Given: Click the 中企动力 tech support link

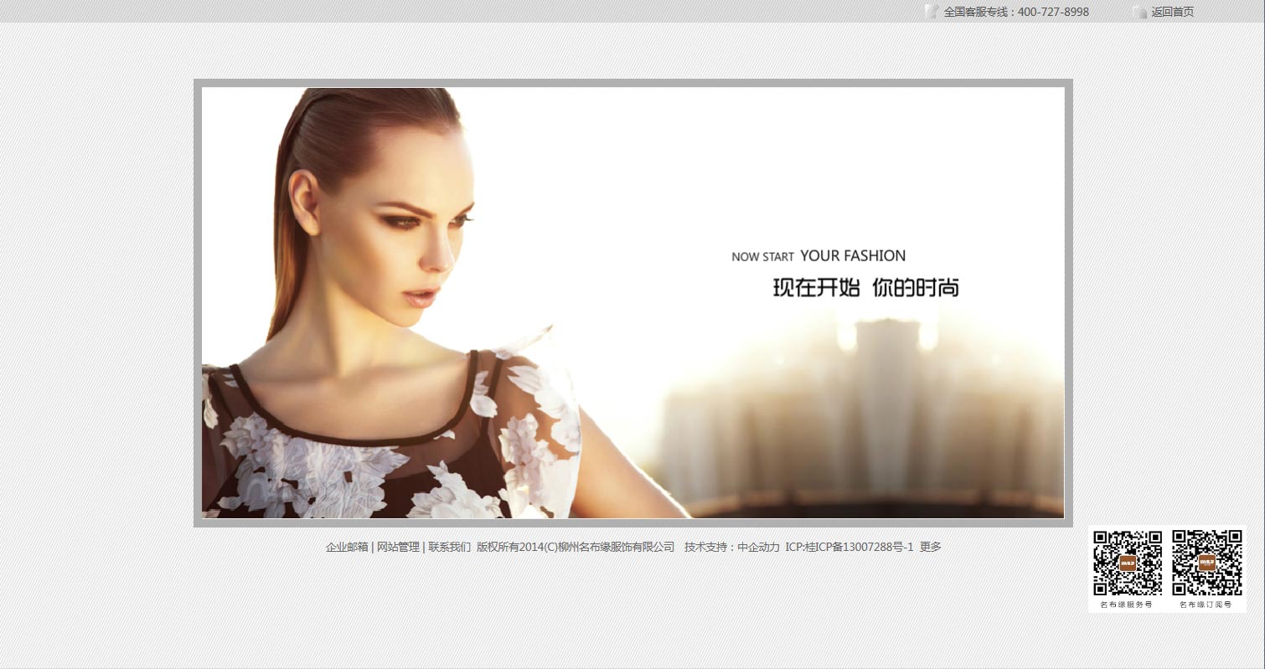Looking at the screenshot, I should (x=758, y=547).
